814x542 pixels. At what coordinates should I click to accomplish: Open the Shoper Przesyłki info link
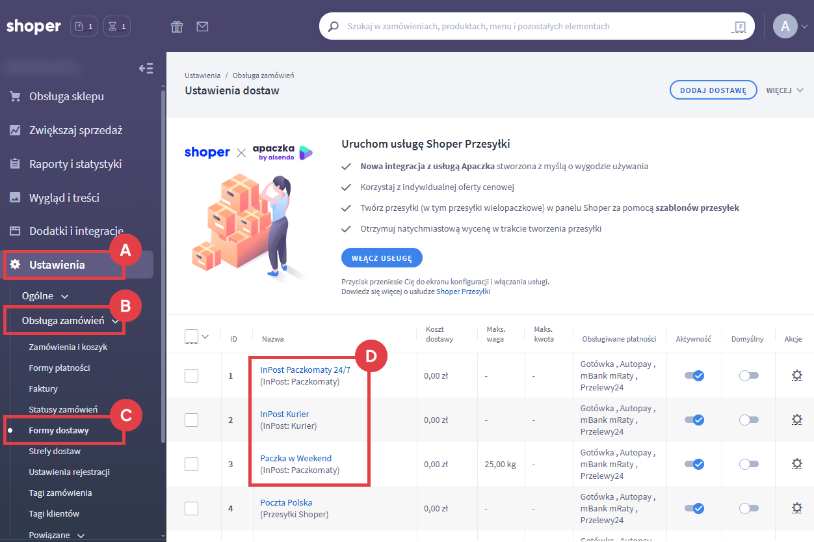463,292
